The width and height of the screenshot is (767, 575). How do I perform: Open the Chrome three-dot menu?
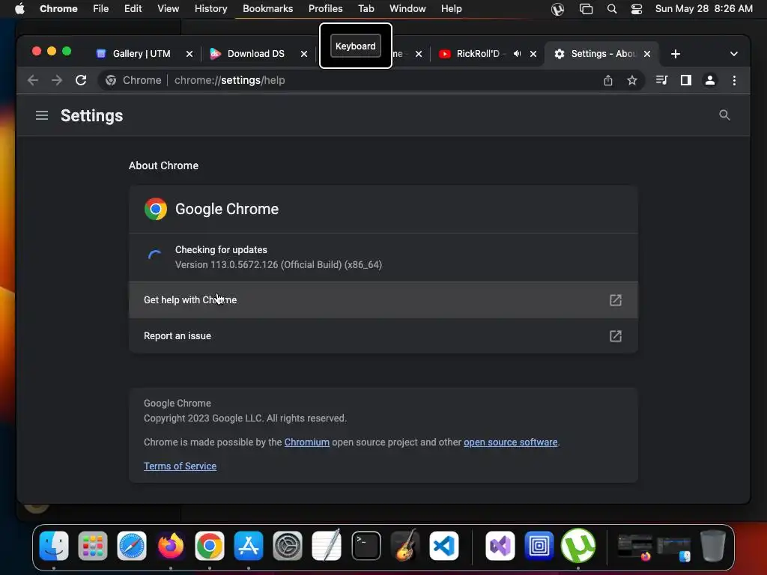click(x=734, y=80)
